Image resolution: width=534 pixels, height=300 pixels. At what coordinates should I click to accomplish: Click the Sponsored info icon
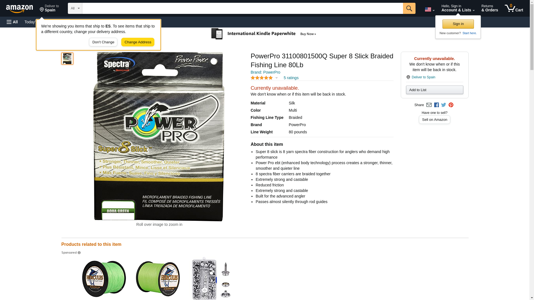click(79, 253)
